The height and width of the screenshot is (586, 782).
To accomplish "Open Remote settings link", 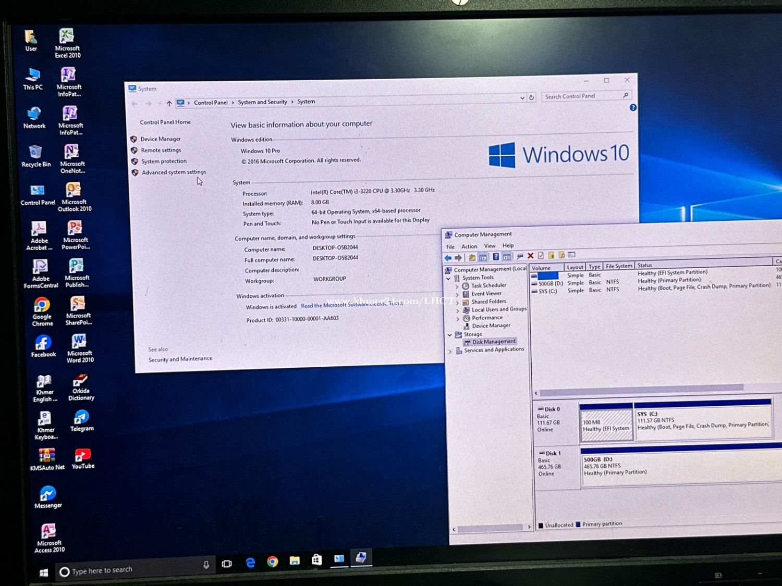I will click(x=161, y=150).
